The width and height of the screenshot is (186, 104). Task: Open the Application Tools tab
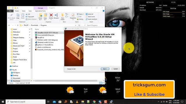[40, 11]
